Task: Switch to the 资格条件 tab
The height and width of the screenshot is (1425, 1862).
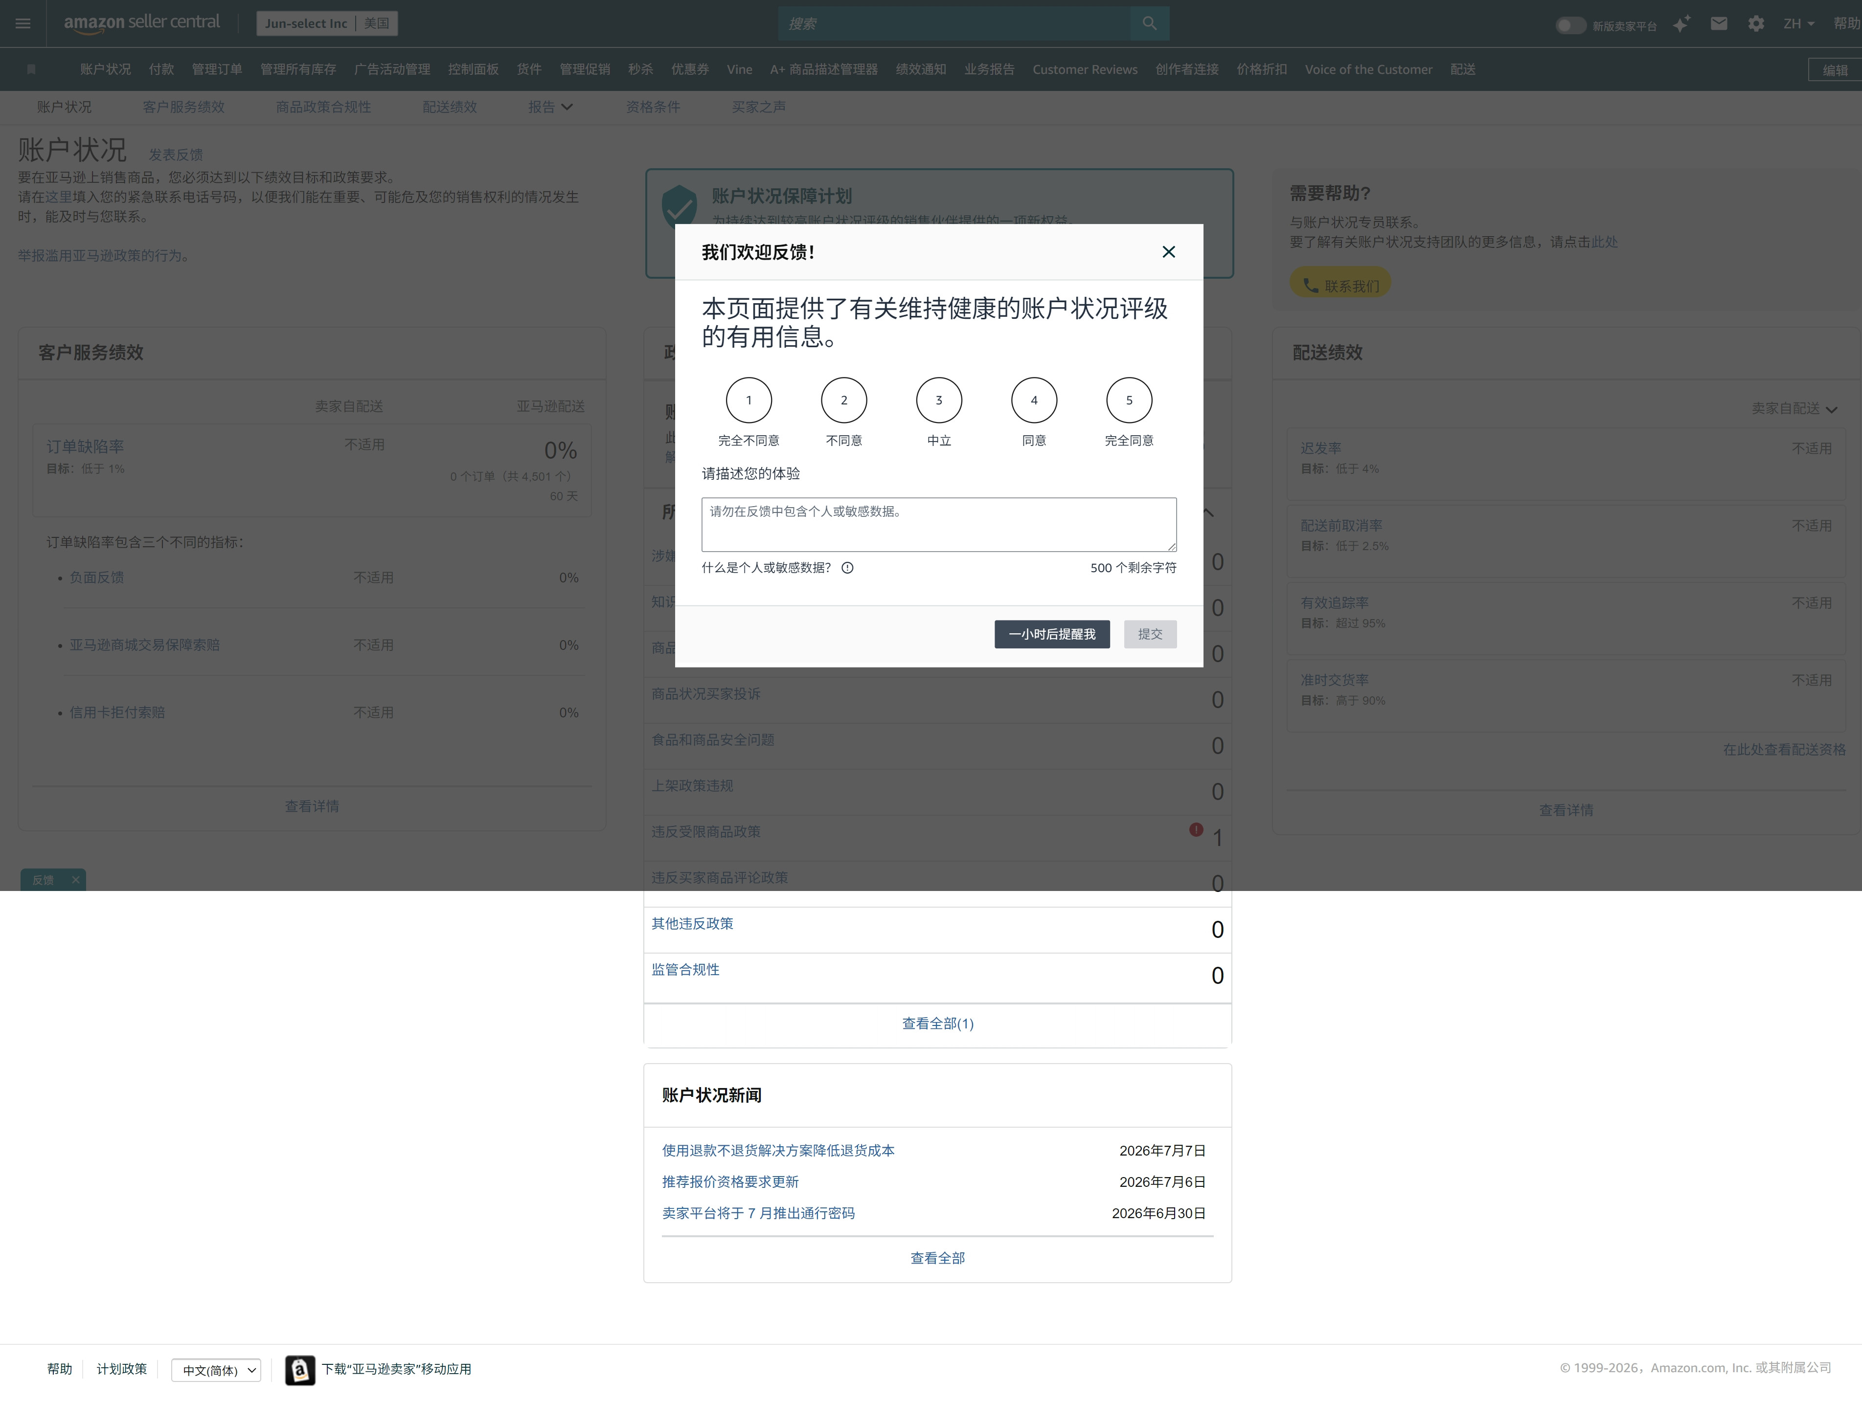Action: pos(653,107)
